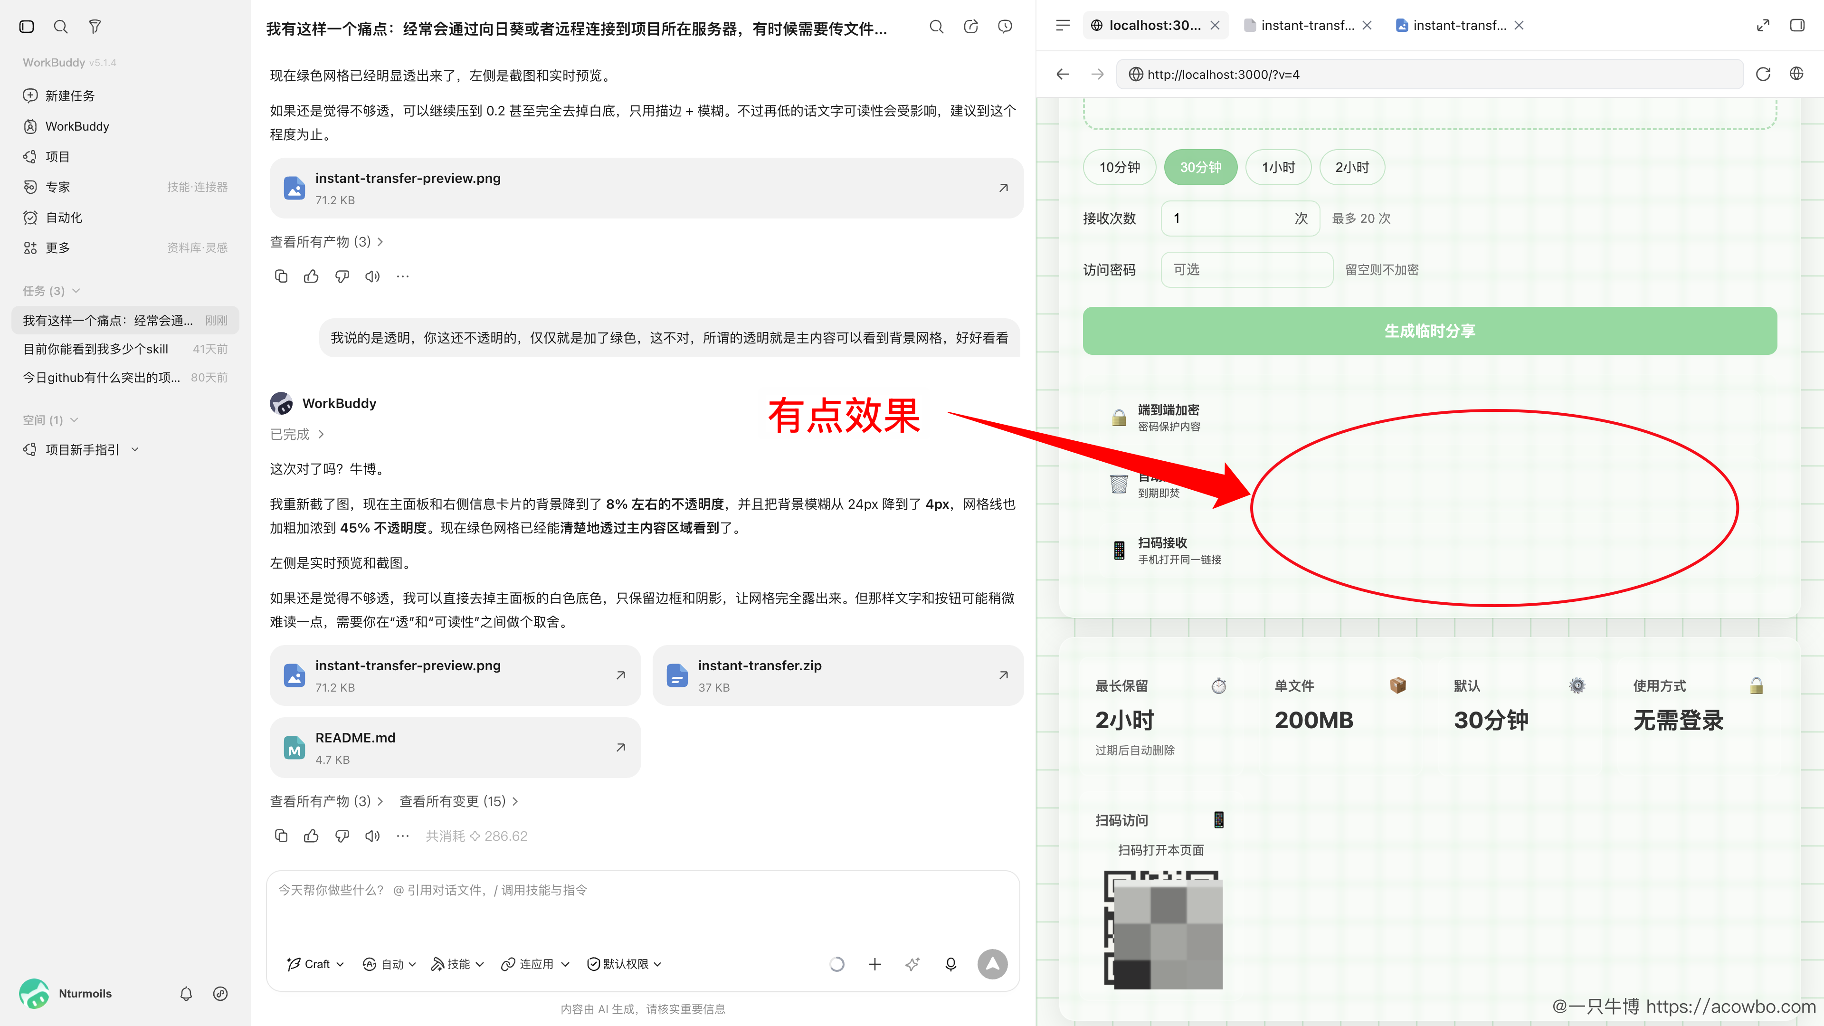This screenshot has height=1026, width=1824.
Task: Open Nturmoils user profile
Action: pyautogui.click(x=65, y=993)
